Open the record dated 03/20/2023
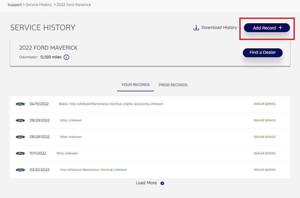Image resolution: width=300 pixels, height=198 pixels. [150, 170]
